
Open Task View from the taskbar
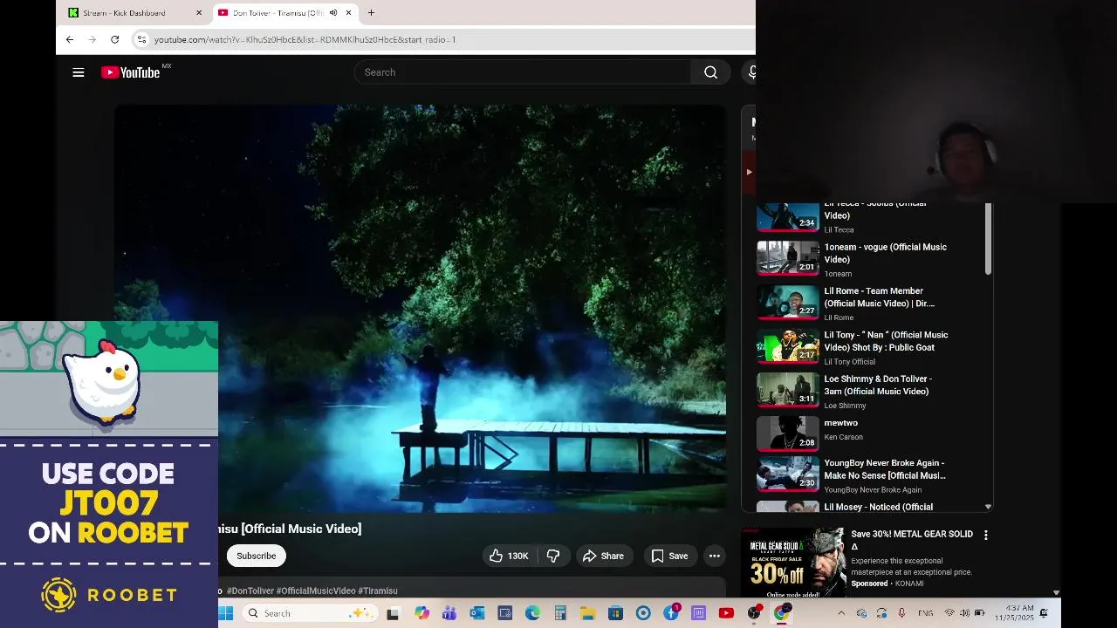pyautogui.click(x=393, y=613)
